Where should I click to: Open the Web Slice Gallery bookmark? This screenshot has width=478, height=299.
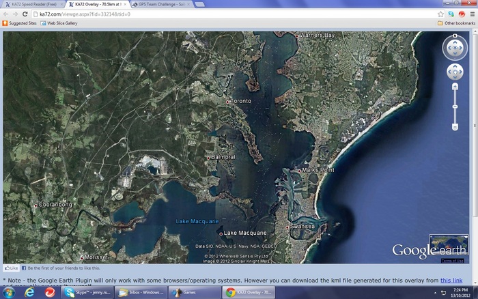[59, 23]
